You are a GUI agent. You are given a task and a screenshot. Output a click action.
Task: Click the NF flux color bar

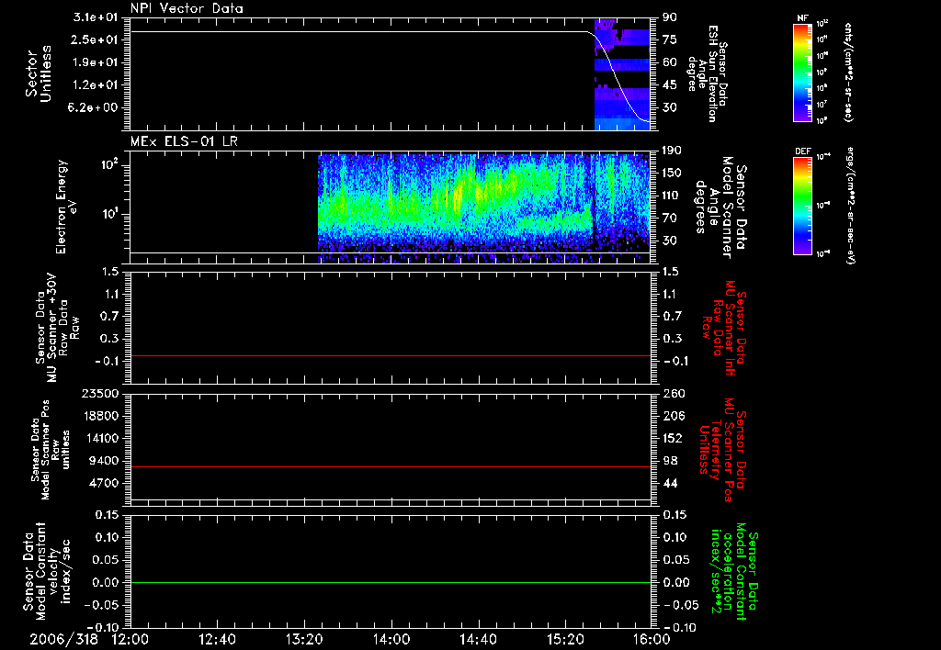click(802, 72)
